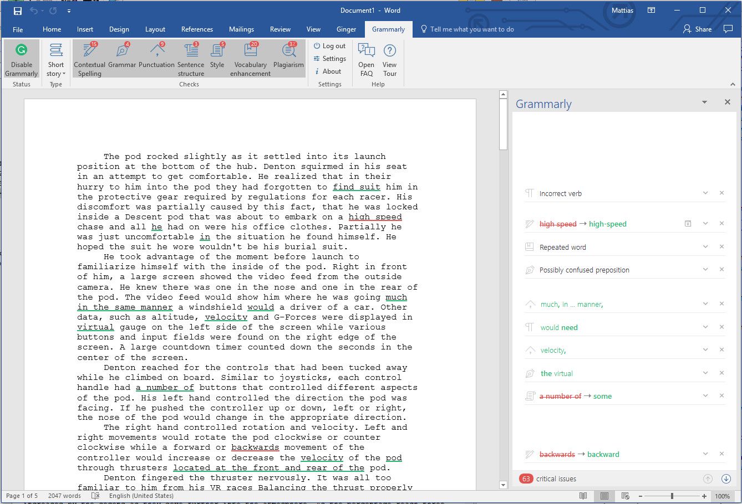Screen dimensions: 742x504
Task: Expand the 'would need' suggestion
Action: [705, 327]
